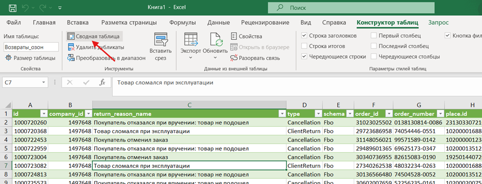This screenshot has height=184, width=482.
Task: Open the Разметка страницы tab
Action: tap(129, 23)
